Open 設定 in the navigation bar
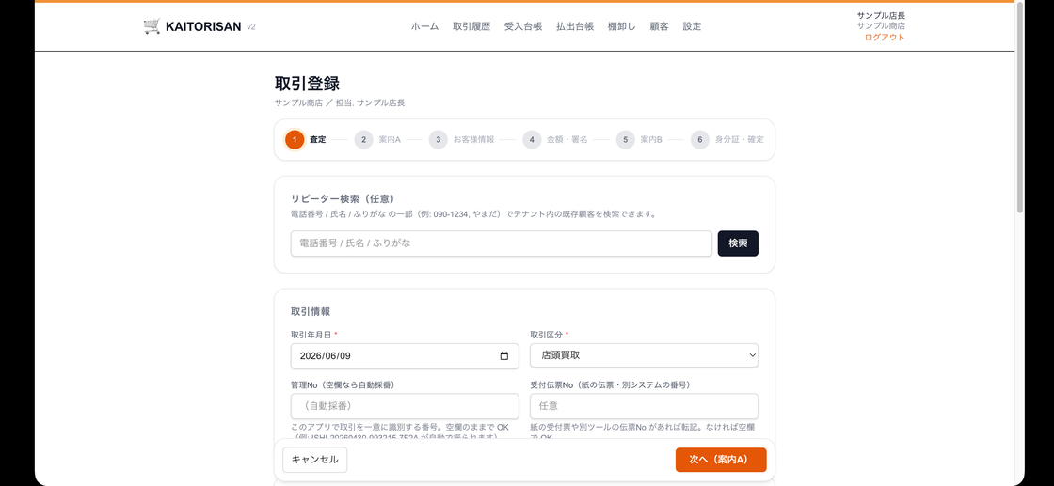The image size is (1054, 486). click(x=692, y=27)
